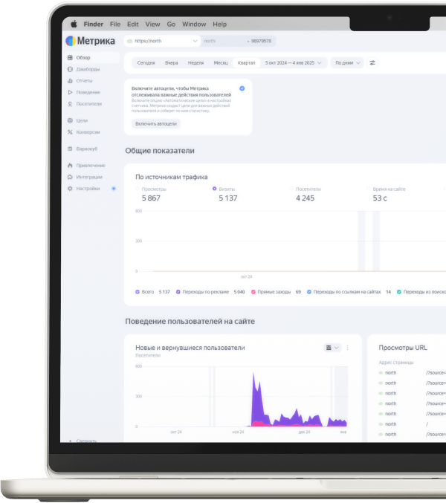Expand the https://north site selector
This screenshot has height=503, width=446.
(163, 41)
